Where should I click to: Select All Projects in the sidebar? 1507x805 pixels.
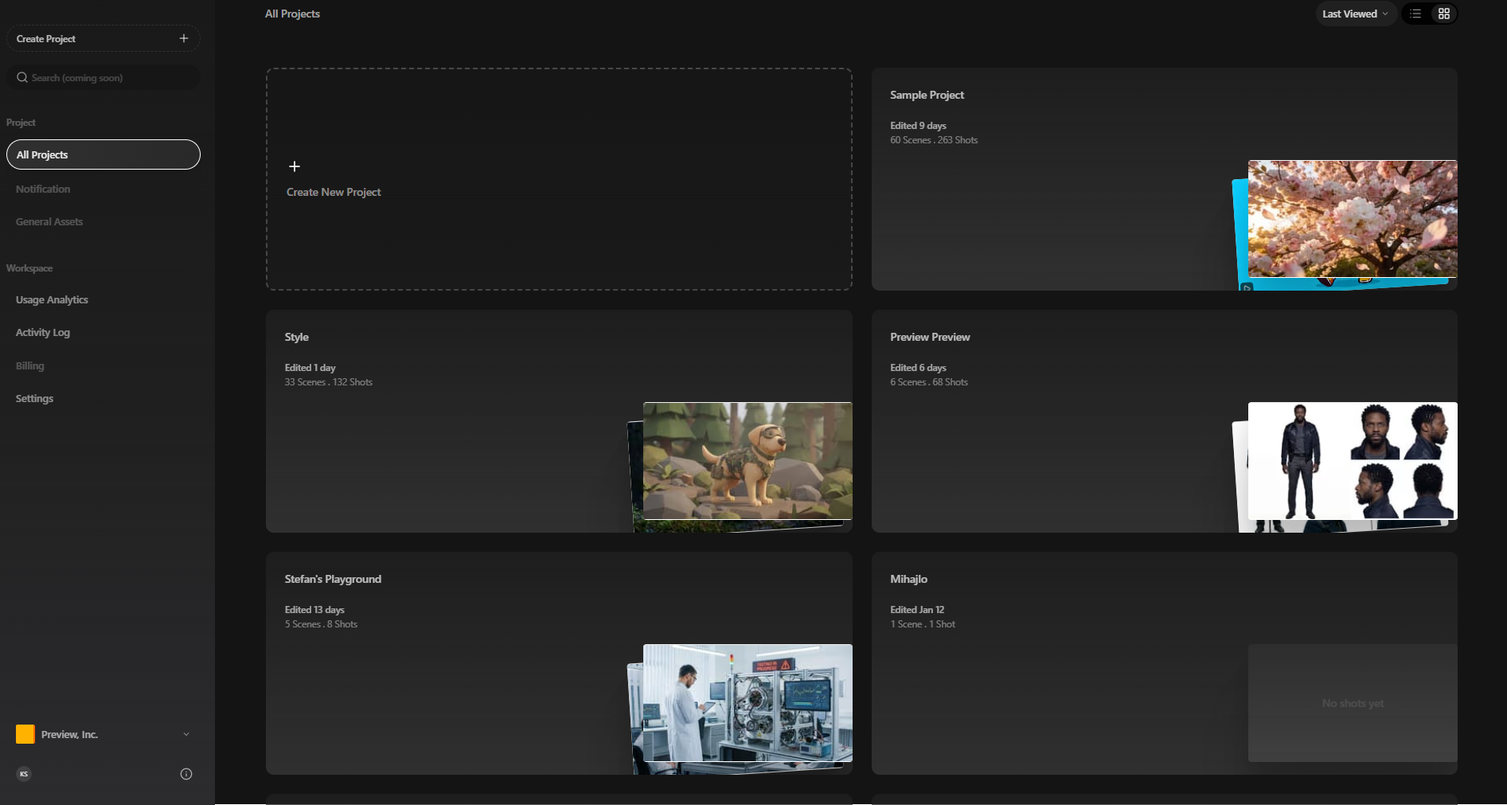coord(103,154)
